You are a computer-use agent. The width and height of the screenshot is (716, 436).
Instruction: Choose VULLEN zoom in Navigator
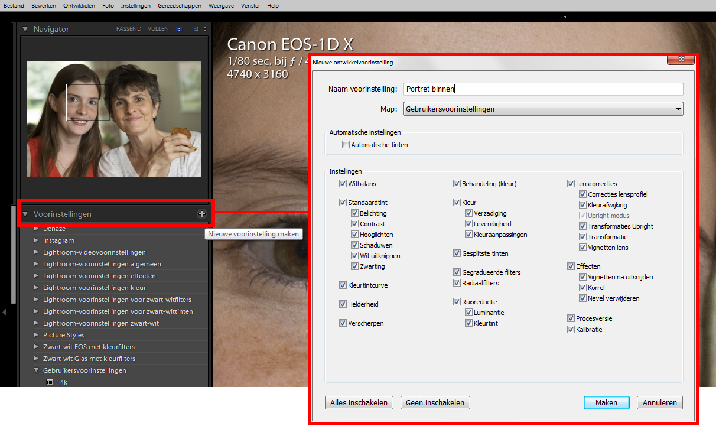point(158,29)
